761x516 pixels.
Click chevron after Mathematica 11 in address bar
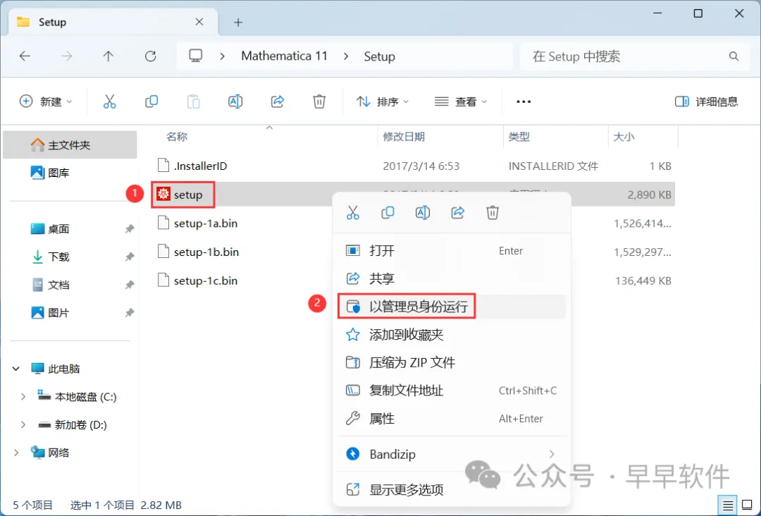[x=346, y=56]
